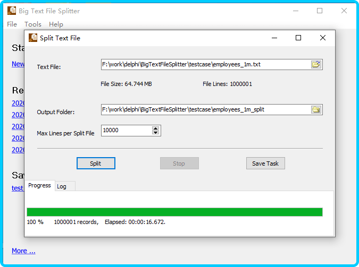Focus the Text File path field
Image resolution: width=359 pixels, height=267 pixels.
click(205, 65)
